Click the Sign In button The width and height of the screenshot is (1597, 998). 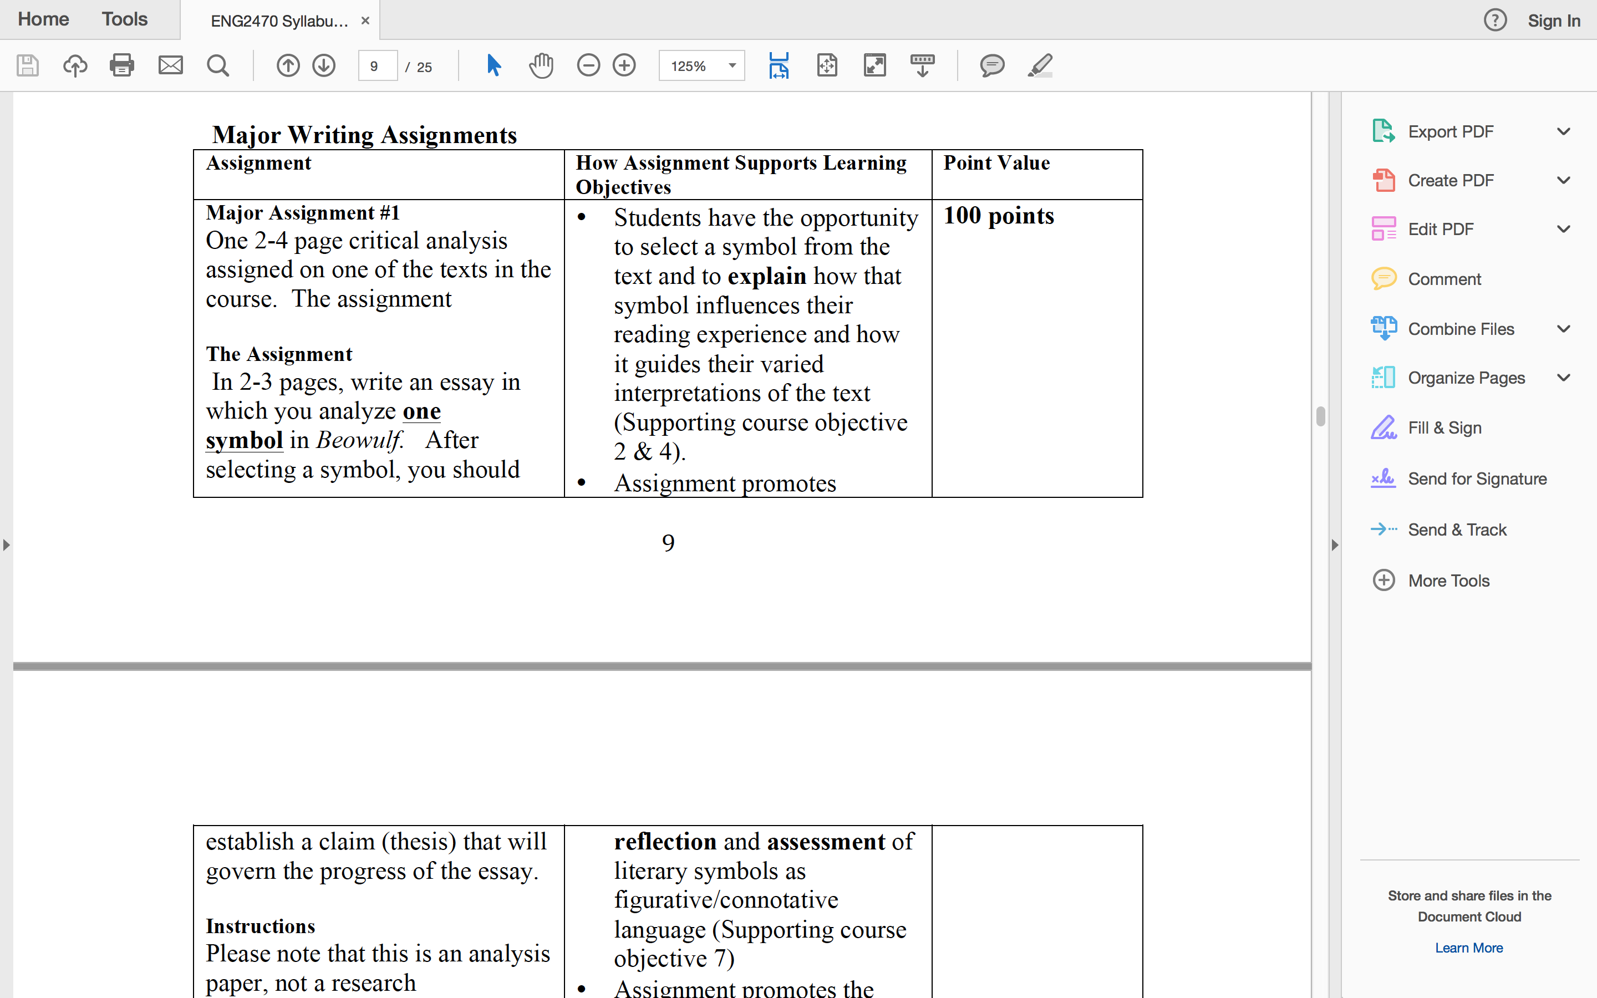pos(1554,21)
